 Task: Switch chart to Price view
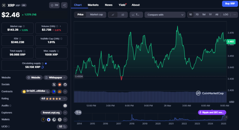pyautogui.click(x=80, y=15)
